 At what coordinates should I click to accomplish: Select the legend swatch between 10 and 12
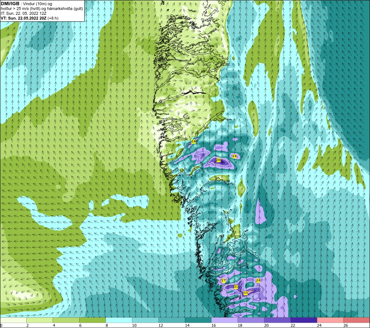145,320
